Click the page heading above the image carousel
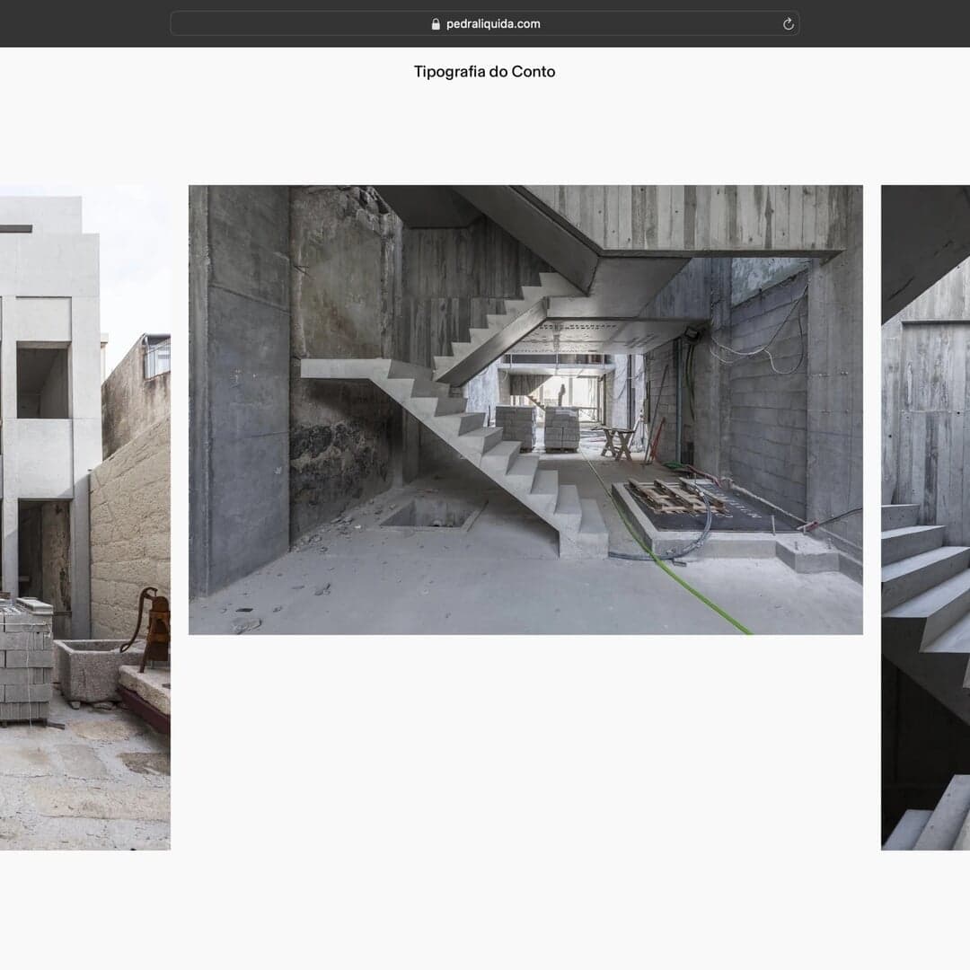The image size is (970, 970). [484, 71]
